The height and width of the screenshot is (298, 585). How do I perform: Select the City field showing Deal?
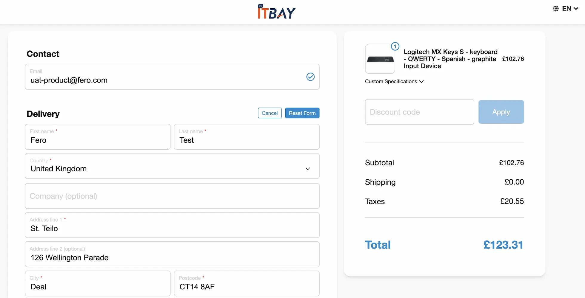pyautogui.click(x=98, y=283)
